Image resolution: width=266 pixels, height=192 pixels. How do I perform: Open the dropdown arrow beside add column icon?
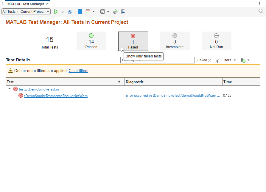(x=248, y=60)
